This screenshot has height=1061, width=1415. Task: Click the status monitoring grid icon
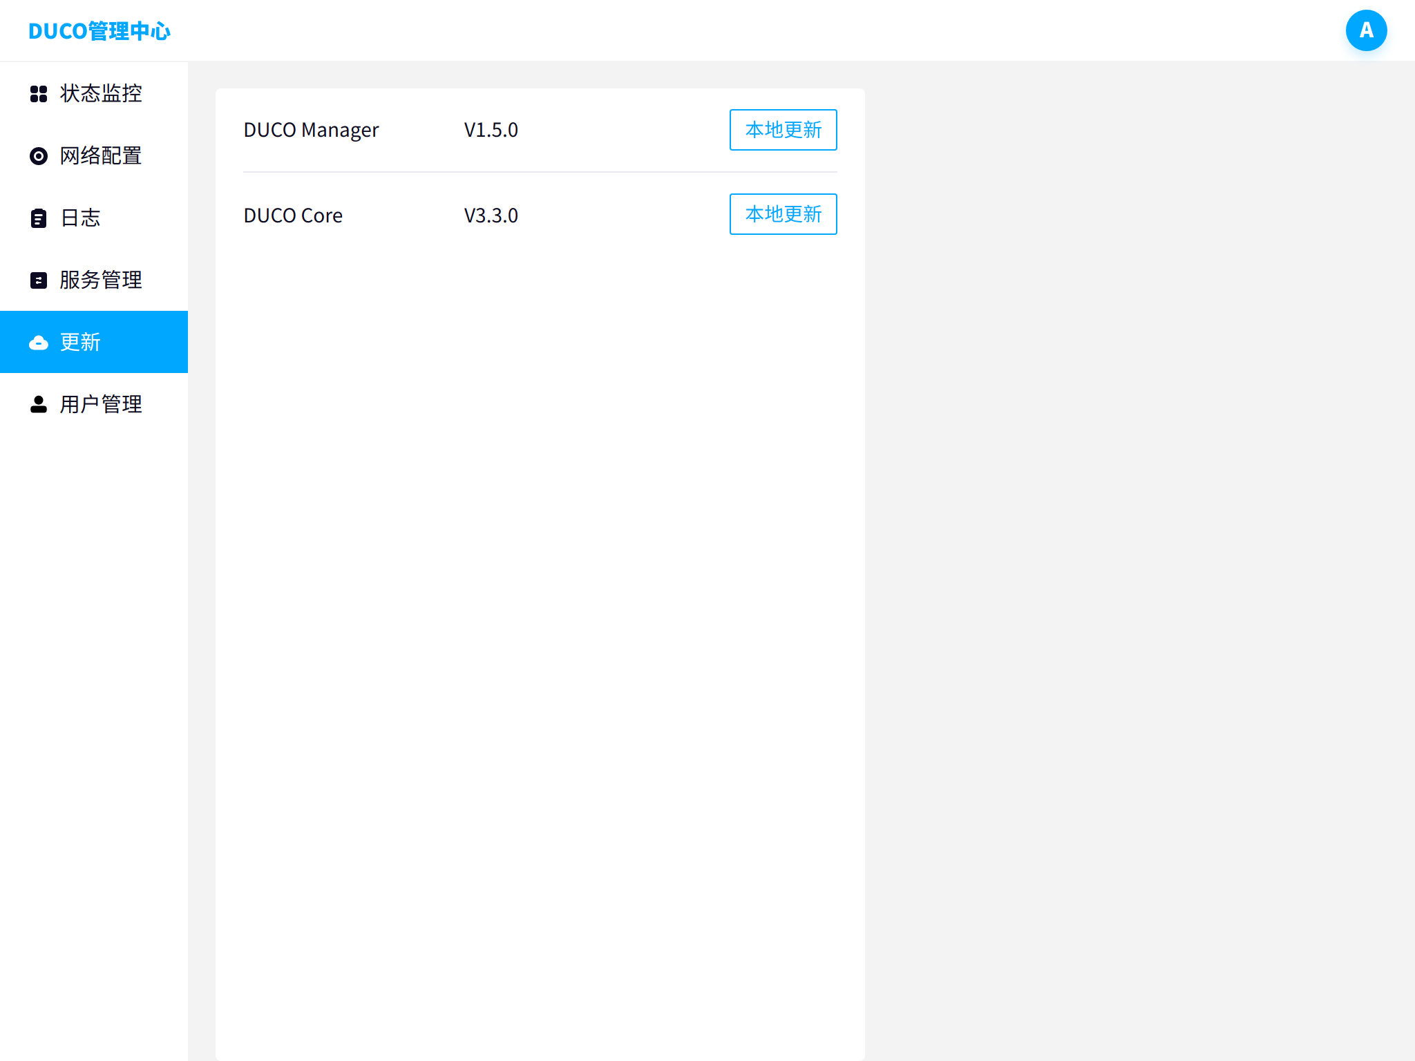tap(39, 93)
